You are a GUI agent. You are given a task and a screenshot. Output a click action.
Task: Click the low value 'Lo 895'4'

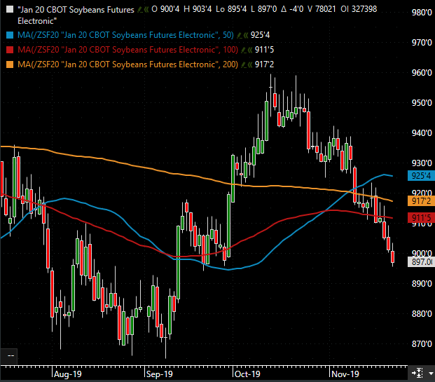(x=231, y=9)
